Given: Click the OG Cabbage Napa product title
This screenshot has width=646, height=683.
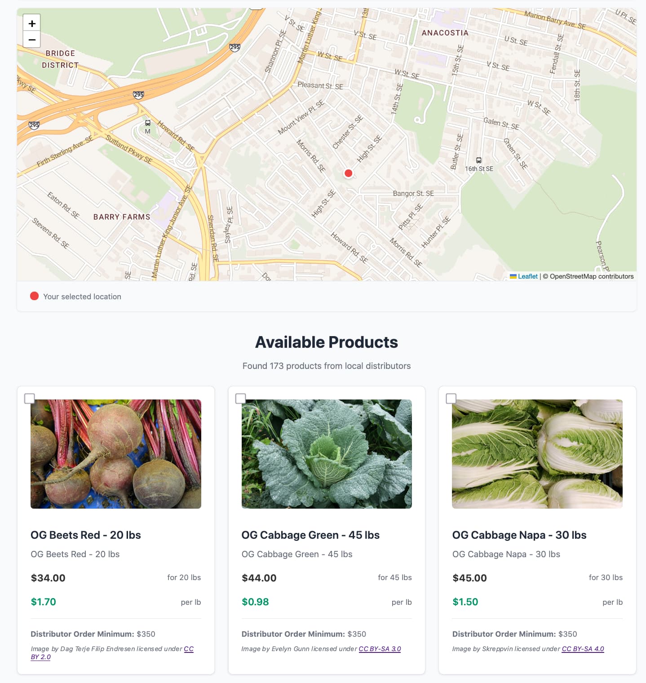Looking at the screenshot, I should point(519,535).
